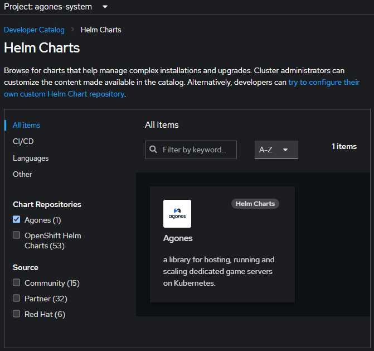
Task: Open the A-Z sort order dropdown
Action: pos(276,150)
